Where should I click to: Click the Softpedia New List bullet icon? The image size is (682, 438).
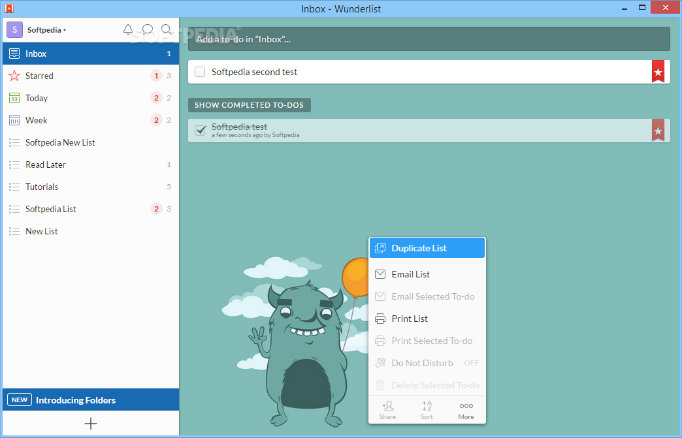tap(14, 142)
